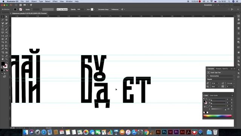Screen dimensions: 241x136
Task: Click the Stroke label in control bar
Action: click(x=27, y=9)
